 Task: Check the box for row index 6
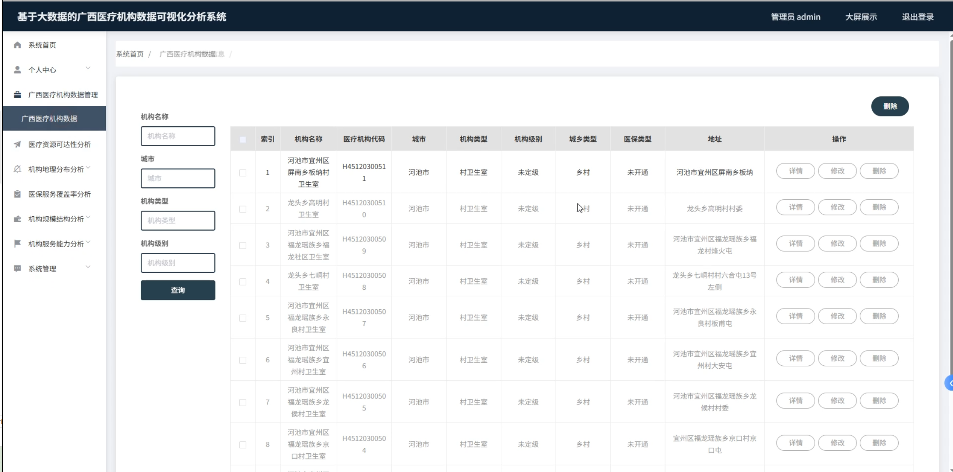[x=243, y=360]
